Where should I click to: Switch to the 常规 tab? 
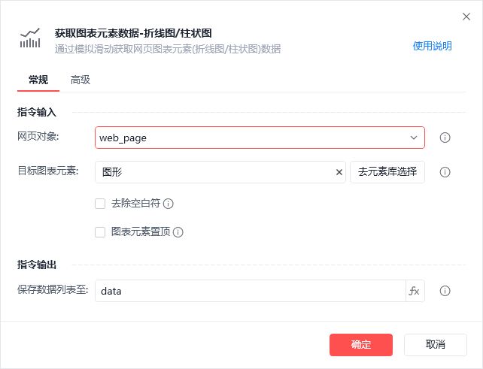point(38,80)
